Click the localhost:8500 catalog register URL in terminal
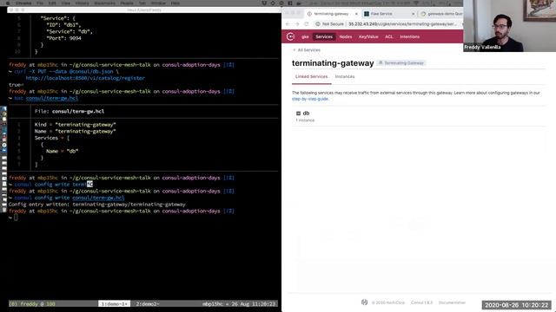This screenshot has width=556, height=312. (x=85, y=78)
